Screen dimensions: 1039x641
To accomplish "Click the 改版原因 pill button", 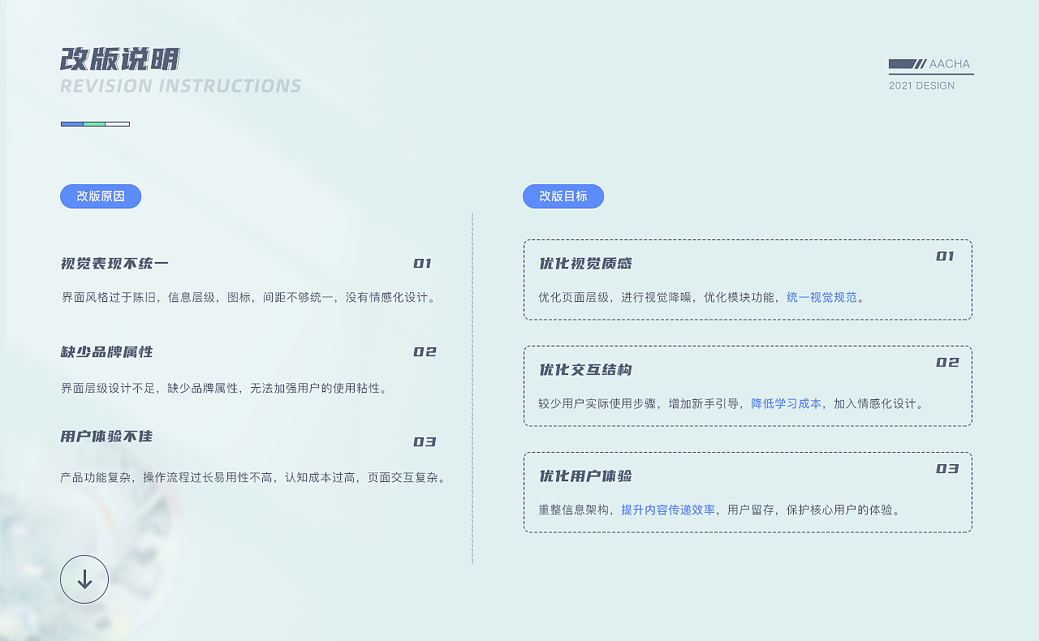I will coord(101,196).
